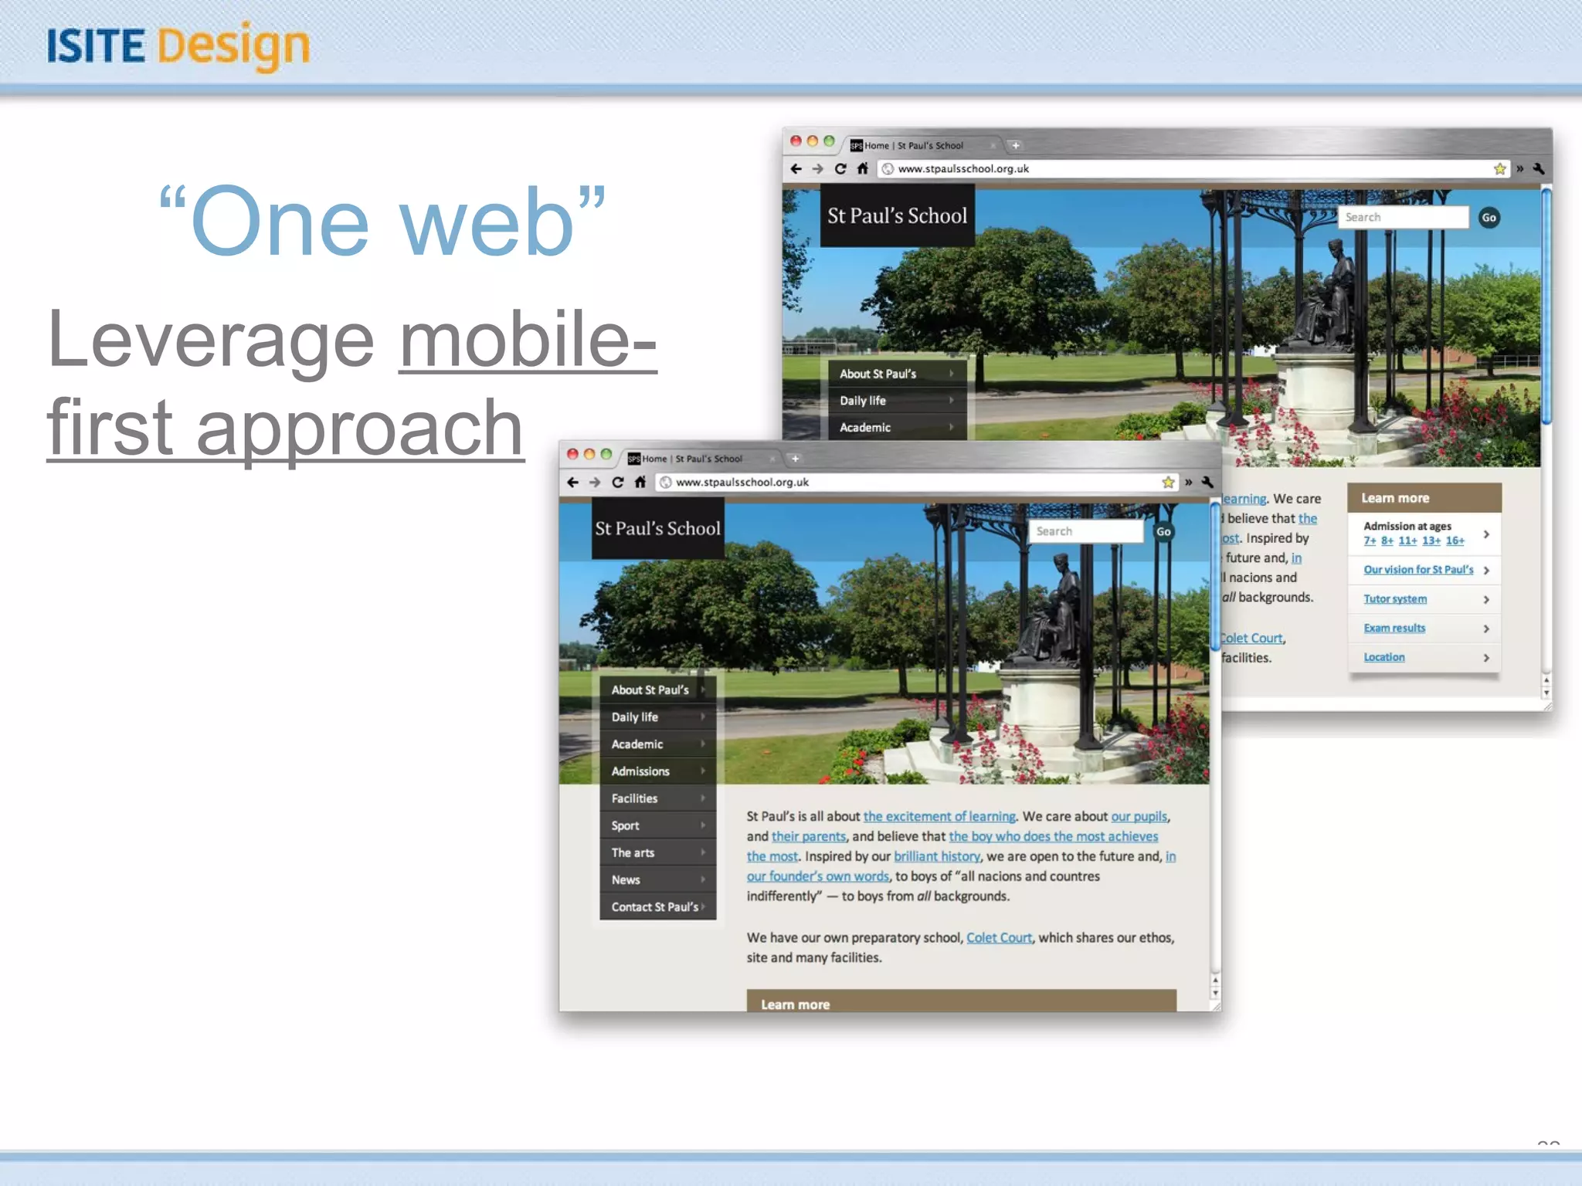The image size is (1582, 1186).
Task: Click Go search button in rear window
Action: [x=1489, y=218]
